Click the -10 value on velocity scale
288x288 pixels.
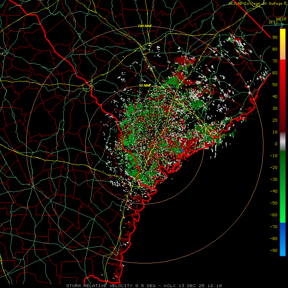point(274,156)
